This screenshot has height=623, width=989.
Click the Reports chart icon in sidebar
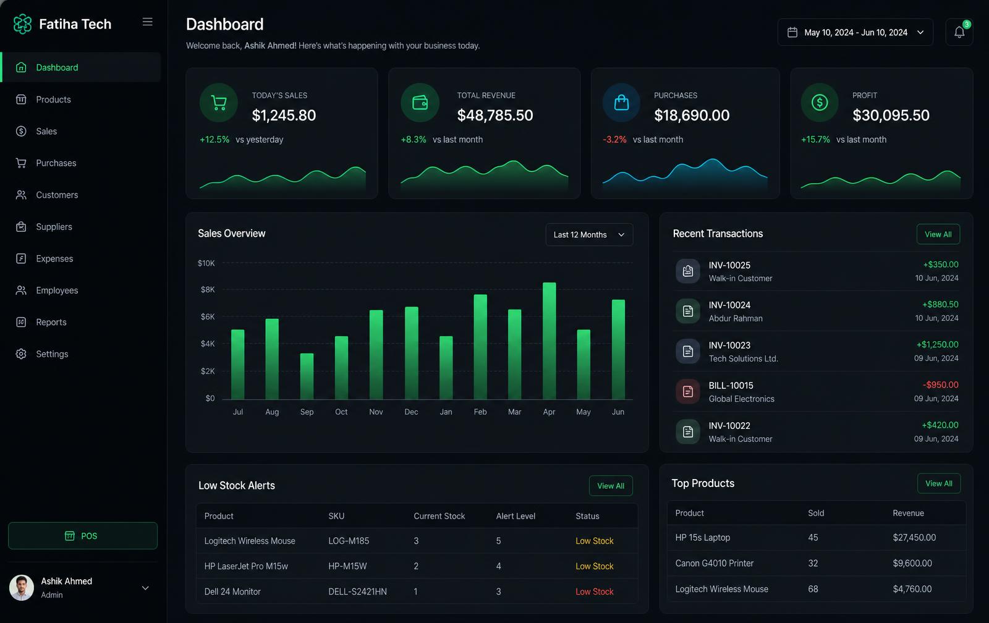21,322
